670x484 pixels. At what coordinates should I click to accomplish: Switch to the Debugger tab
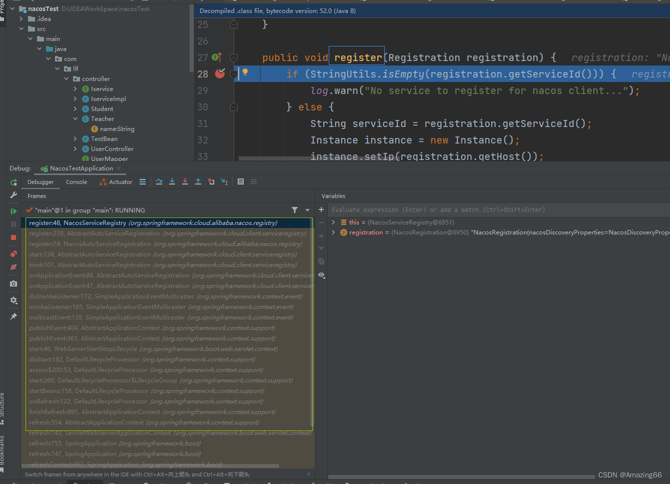(41, 182)
